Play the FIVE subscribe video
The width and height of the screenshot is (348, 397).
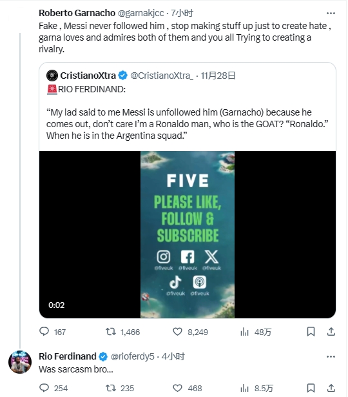188,234
